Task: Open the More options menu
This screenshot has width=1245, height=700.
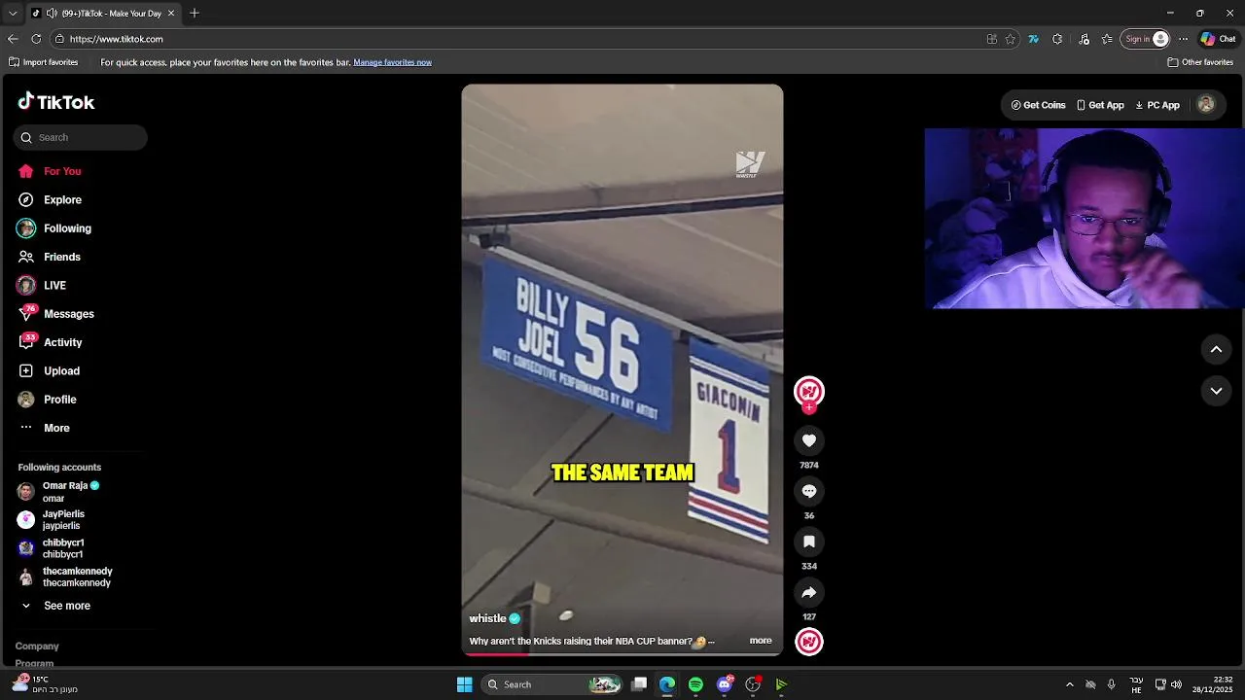Action: [44, 428]
